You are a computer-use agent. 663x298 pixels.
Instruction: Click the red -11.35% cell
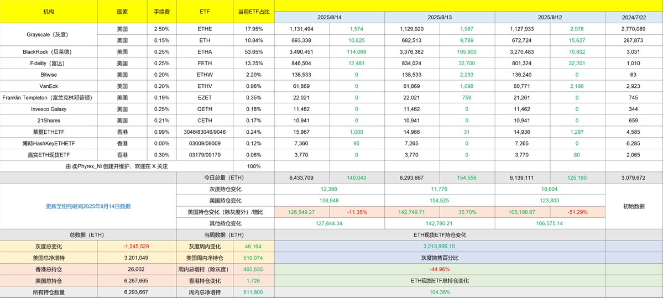[357, 212]
